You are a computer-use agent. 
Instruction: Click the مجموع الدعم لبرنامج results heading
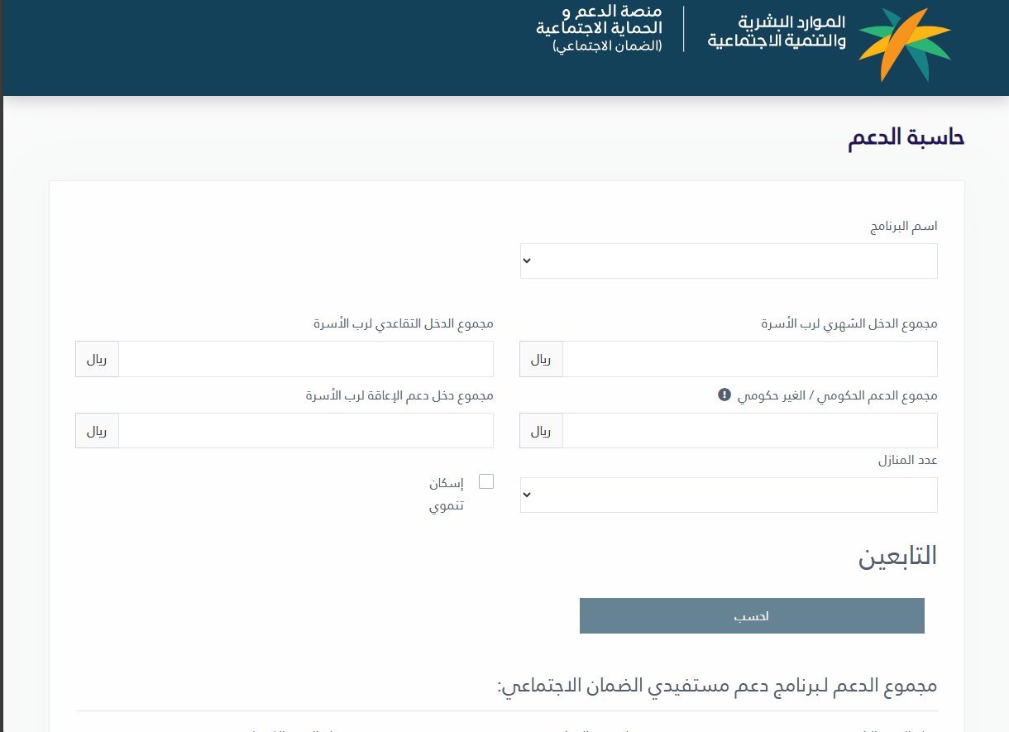click(x=717, y=686)
